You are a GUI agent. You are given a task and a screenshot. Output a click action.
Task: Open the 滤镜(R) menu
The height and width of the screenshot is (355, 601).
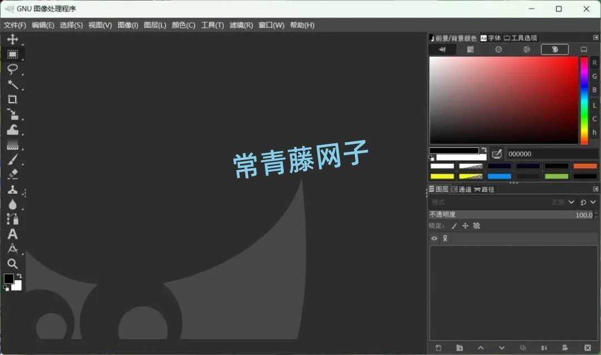point(241,25)
